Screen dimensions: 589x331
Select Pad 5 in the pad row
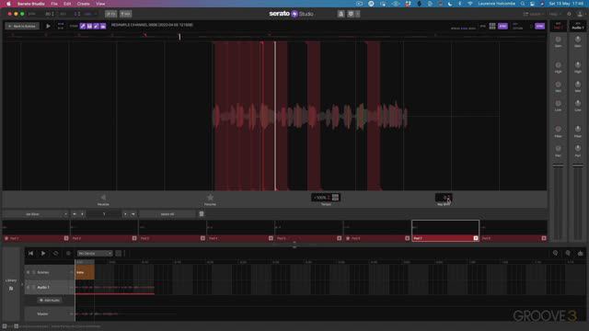pos(309,231)
